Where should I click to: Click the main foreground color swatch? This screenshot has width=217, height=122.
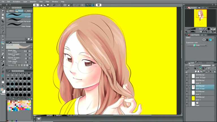2,90
